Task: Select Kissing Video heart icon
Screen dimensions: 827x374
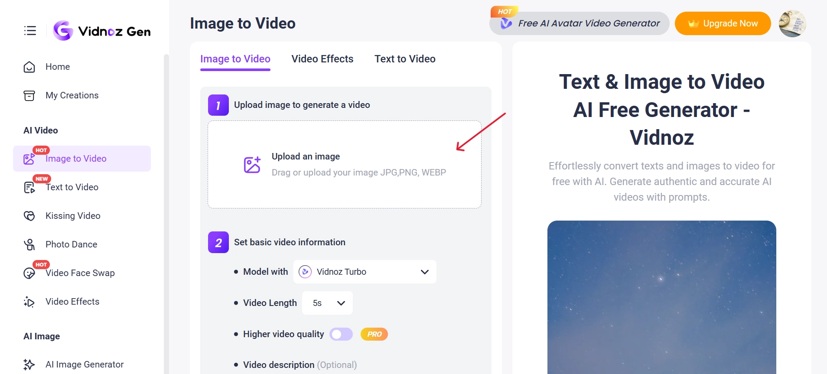Action: pos(29,216)
